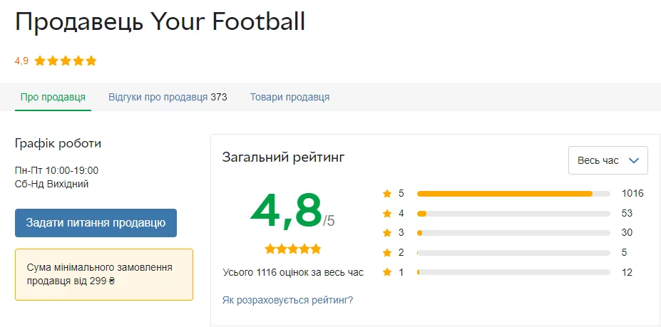Click the star icon beside the 5 rating row
661x327 pixels.
(387, 193)
